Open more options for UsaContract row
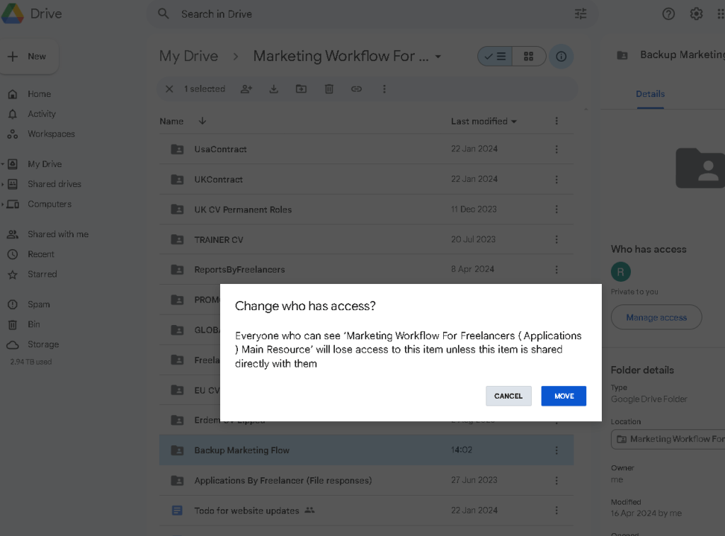This screenshot has width=725, height=536. click(x=556, y=149)
